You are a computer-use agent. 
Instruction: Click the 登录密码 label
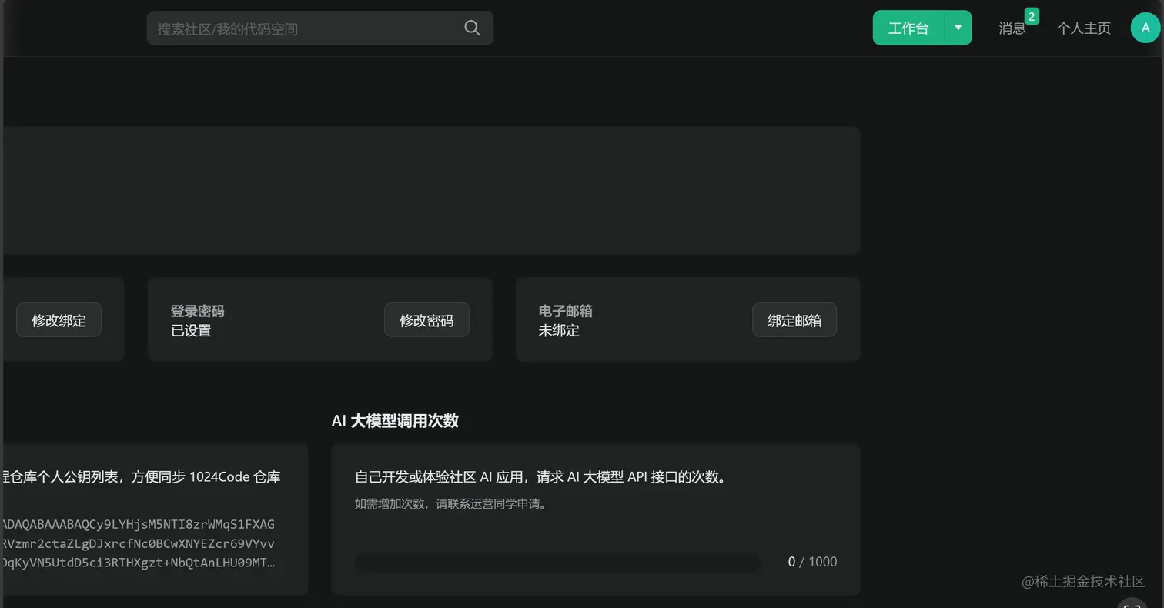(x=197, y=311)
